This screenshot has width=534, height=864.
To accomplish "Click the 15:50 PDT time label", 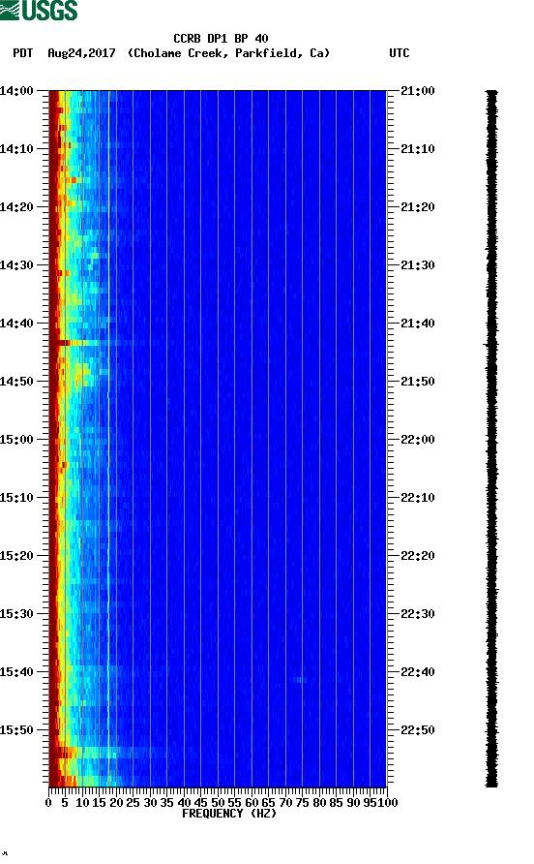I will [x=16, y=730].
